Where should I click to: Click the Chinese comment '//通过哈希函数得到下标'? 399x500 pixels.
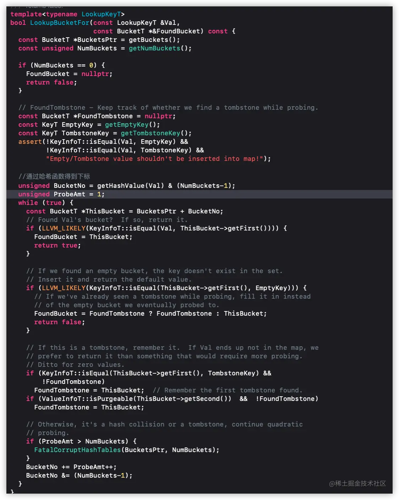tap(54, 176)
